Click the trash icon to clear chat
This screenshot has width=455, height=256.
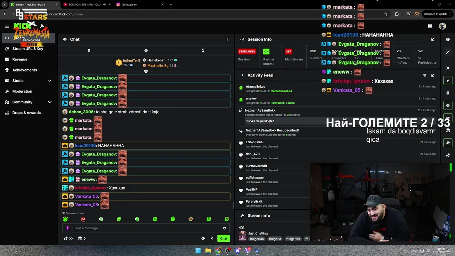tap(89, 50)
